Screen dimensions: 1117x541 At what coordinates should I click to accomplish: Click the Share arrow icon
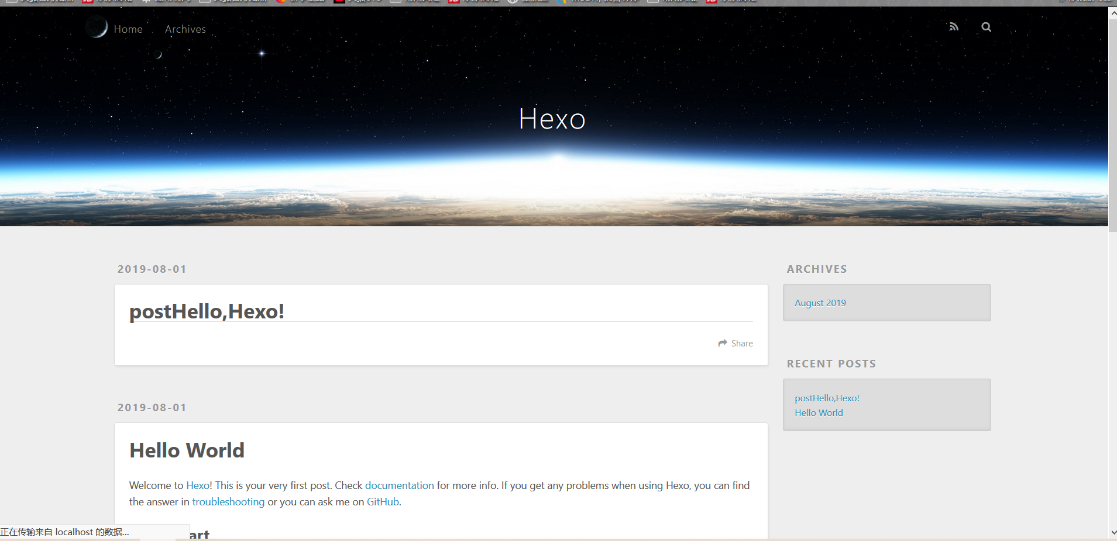[x=723, y=344]
